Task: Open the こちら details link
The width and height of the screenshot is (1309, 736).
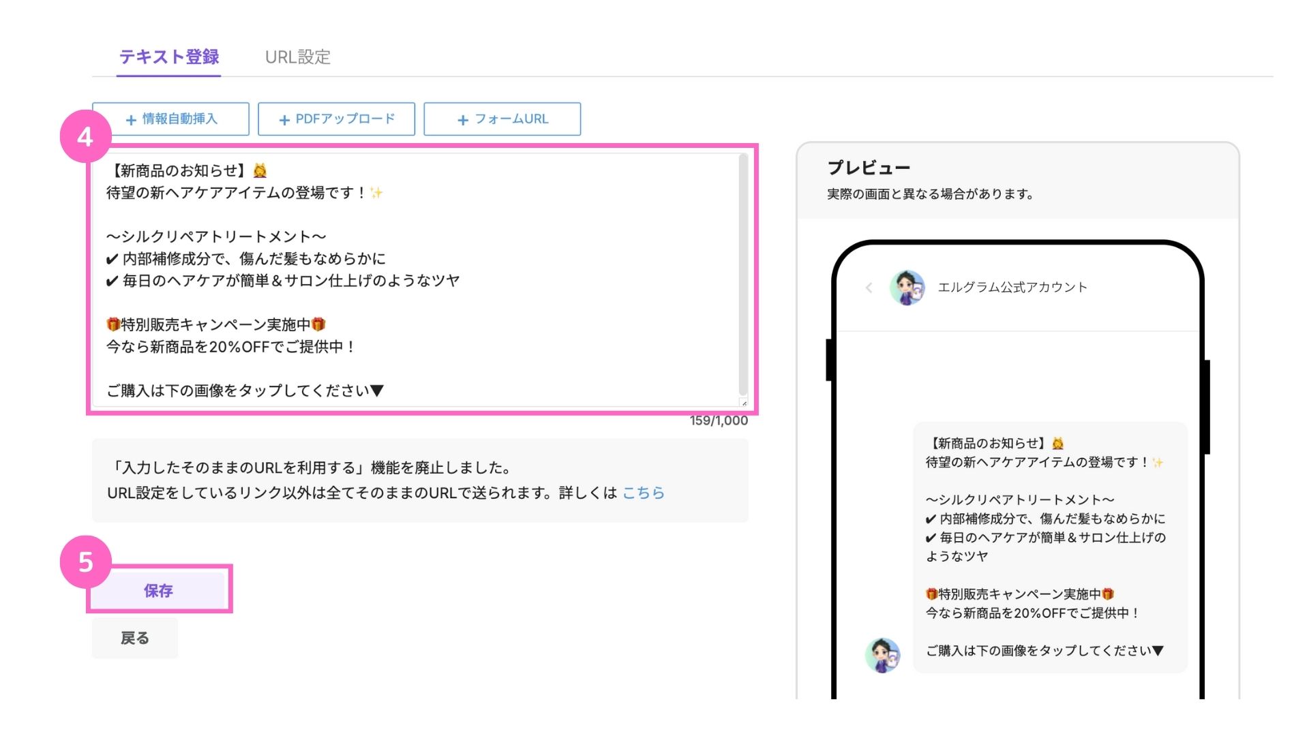Action: click(643, 493)
